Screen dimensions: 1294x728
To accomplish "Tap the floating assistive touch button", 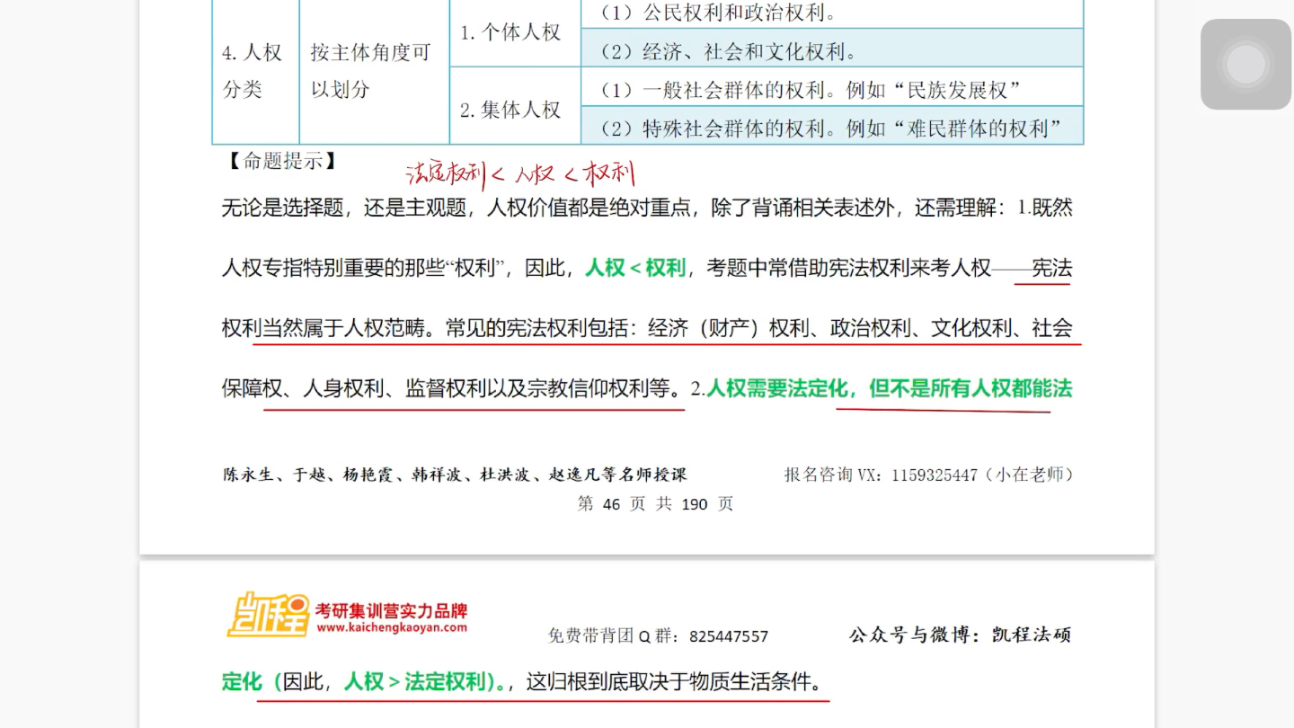I will click(x=1245, y=64).
